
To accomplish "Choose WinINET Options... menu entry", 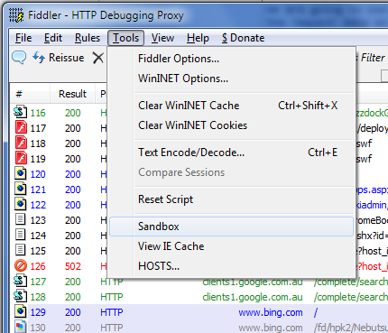I will [x=232, y=79].
